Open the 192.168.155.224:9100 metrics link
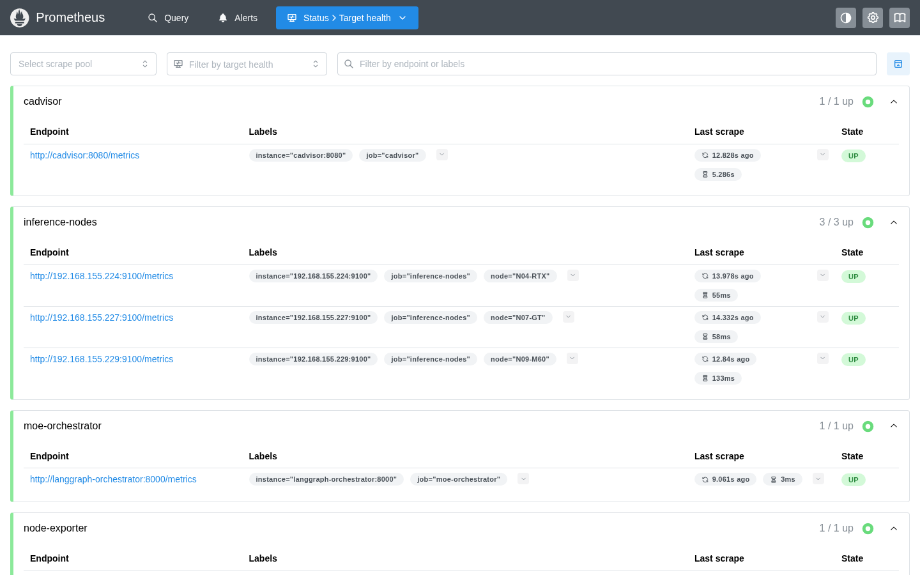 pyautogui.click(x=102, y=276)
